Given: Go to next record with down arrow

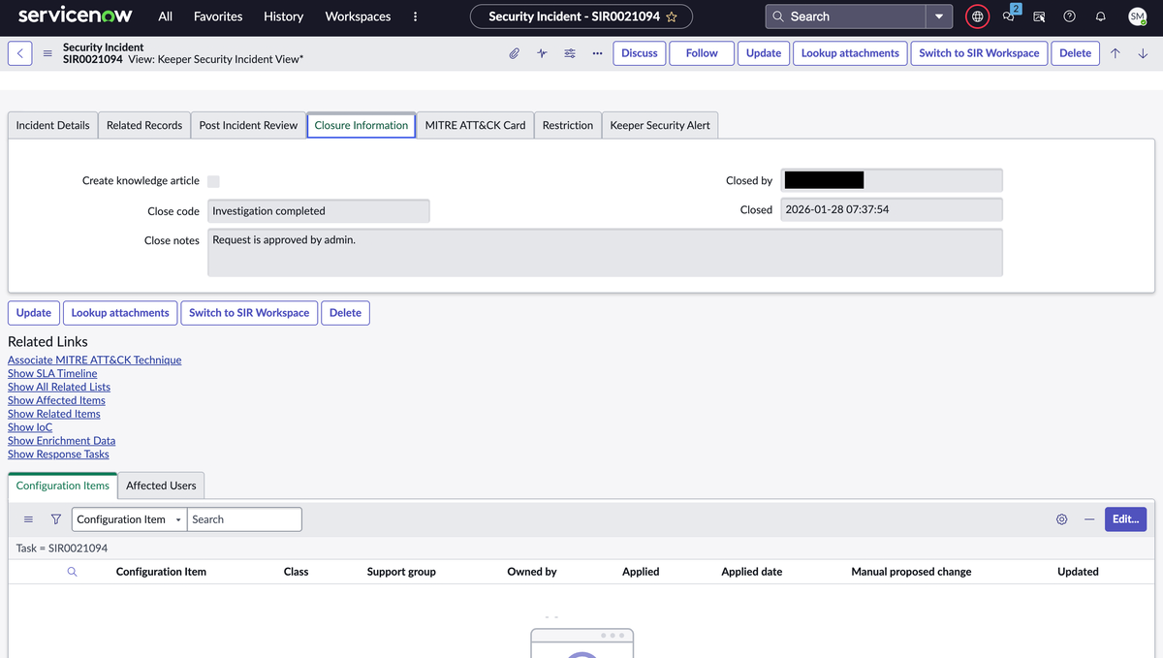Looking at the screenshot, I should (x=1143, y=53).
